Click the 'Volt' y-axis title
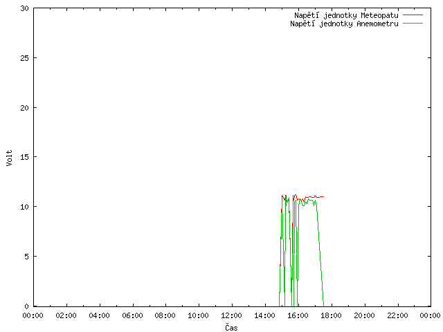The image size is (443, 332). click(9, 158)
